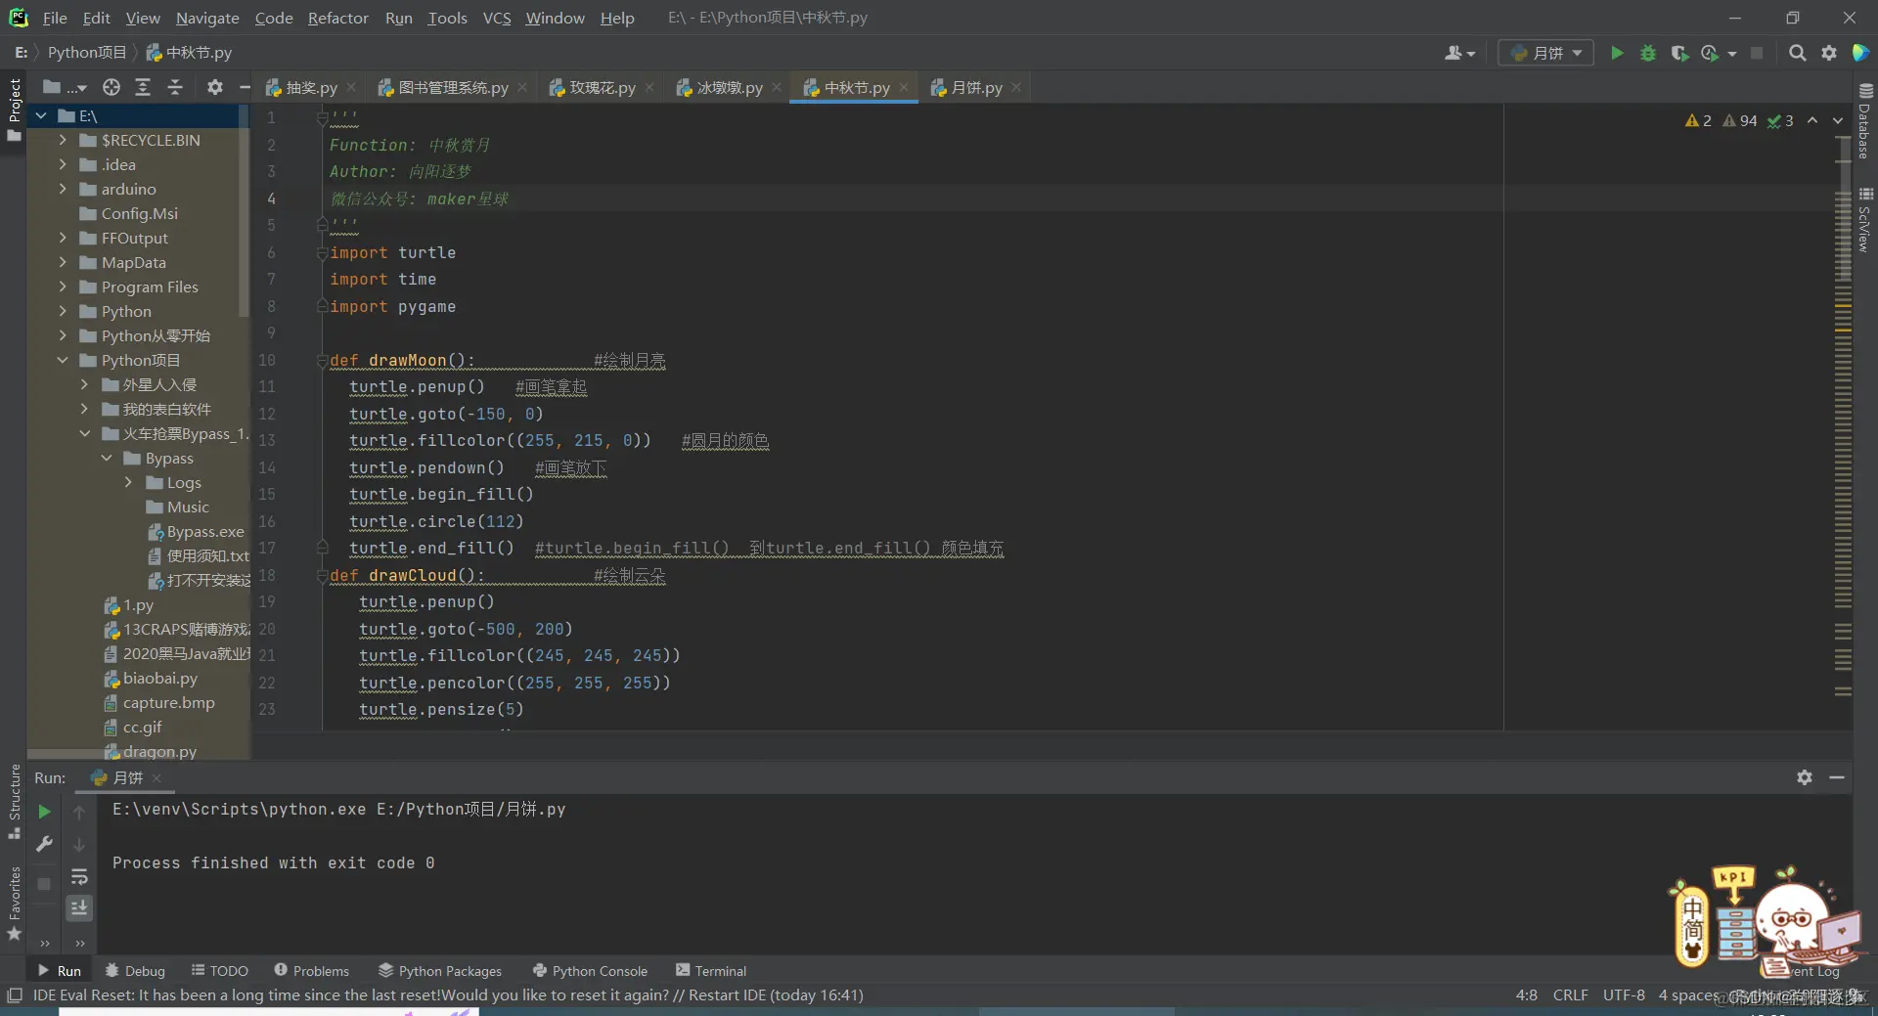Switch to the 抽奖.py editor tab
This screenshot has height=1016, width=1878.
[x=311, y=88]
